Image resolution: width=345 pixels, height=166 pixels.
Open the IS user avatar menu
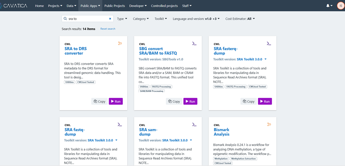point(341,6)
